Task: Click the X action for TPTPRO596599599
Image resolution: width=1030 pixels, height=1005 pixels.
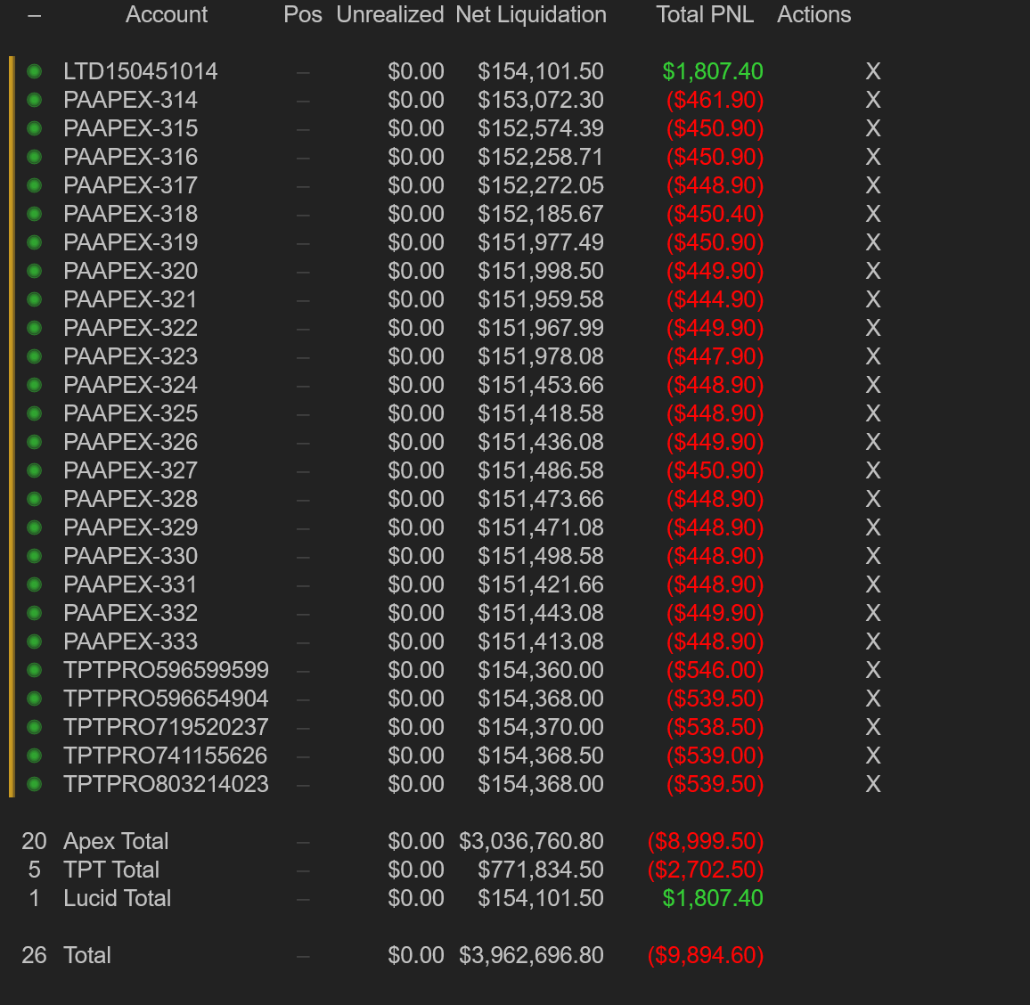Action: point(872,670)
